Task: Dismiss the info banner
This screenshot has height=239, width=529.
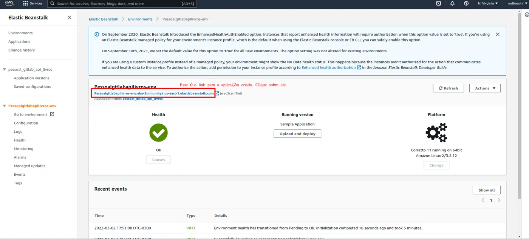Action: pos(498,34)
